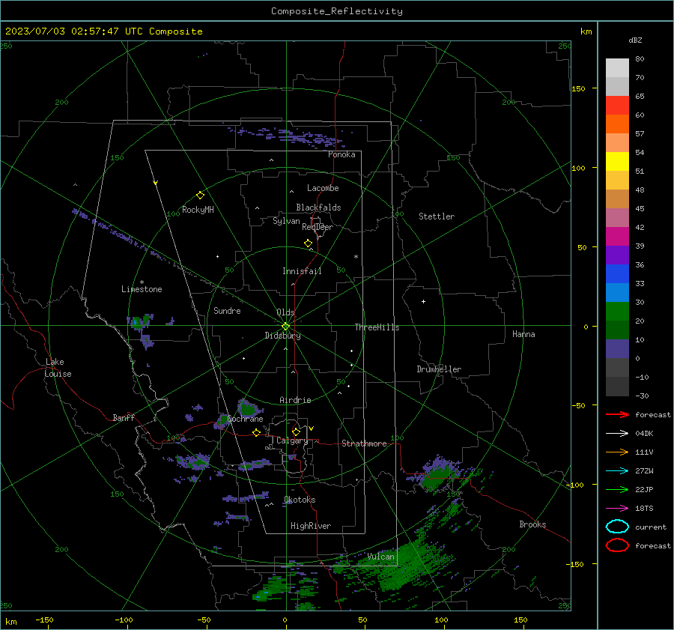Click the orange 111V arrow icon
The width and height of the screenshot is (674, 630).
point(617,452)
